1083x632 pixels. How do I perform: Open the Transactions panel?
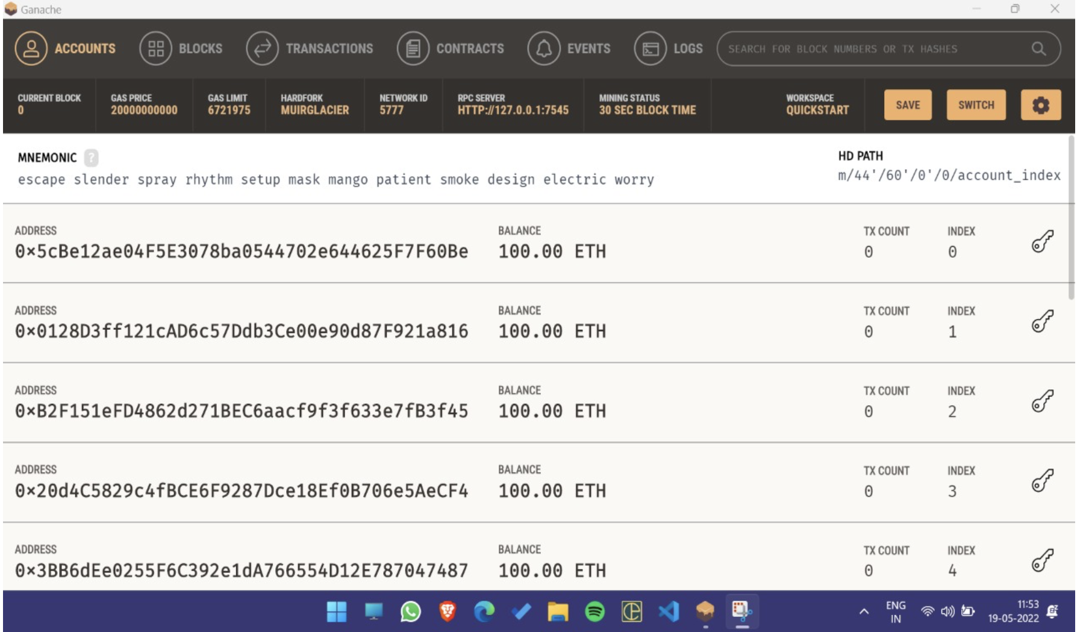[x=261, y=49]
